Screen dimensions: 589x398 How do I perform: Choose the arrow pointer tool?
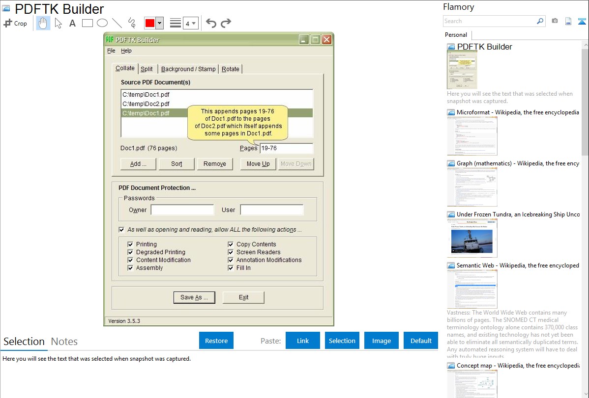pos(58,23)
